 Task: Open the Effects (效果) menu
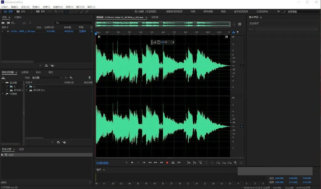coord(46,7)
